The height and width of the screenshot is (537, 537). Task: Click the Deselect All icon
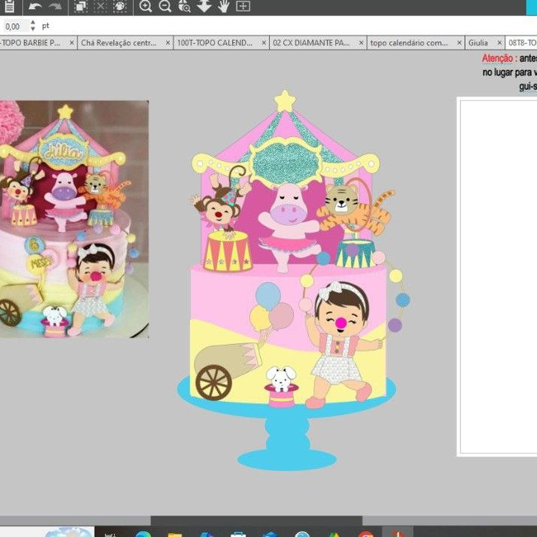pyautogui.click(x=101, y=6)
